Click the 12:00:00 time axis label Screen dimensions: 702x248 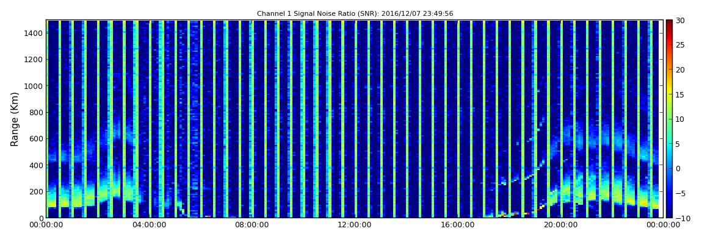click(x=355, y=225)
